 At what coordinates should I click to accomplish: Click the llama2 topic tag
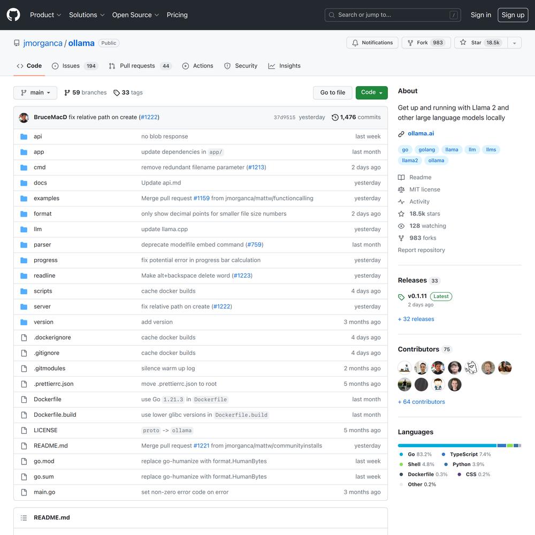coord(410,160)
